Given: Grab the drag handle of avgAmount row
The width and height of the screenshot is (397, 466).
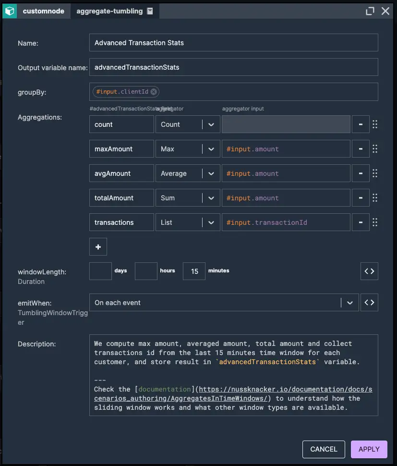Looking at the screenshot, I should 375,173.
